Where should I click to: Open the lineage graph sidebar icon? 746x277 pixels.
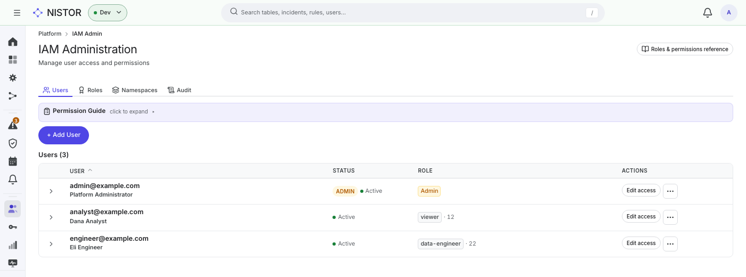click(x=13, y=96)
